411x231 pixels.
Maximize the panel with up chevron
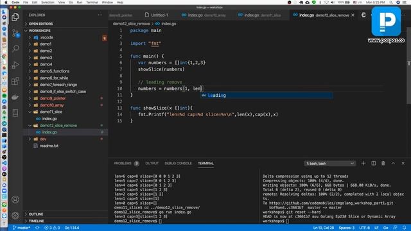[393, 164]
